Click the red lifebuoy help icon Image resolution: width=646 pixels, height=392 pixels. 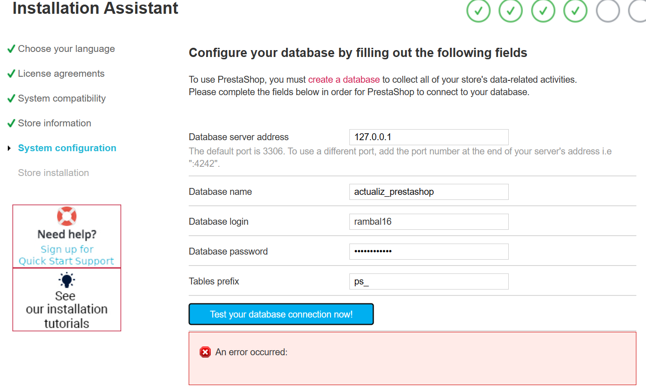pos(67,216)
